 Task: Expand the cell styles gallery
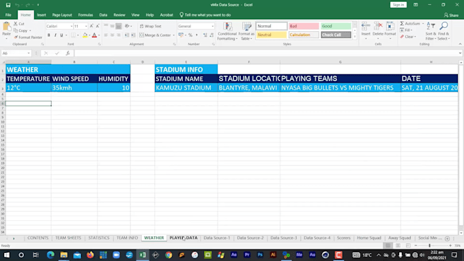[355, 37]
